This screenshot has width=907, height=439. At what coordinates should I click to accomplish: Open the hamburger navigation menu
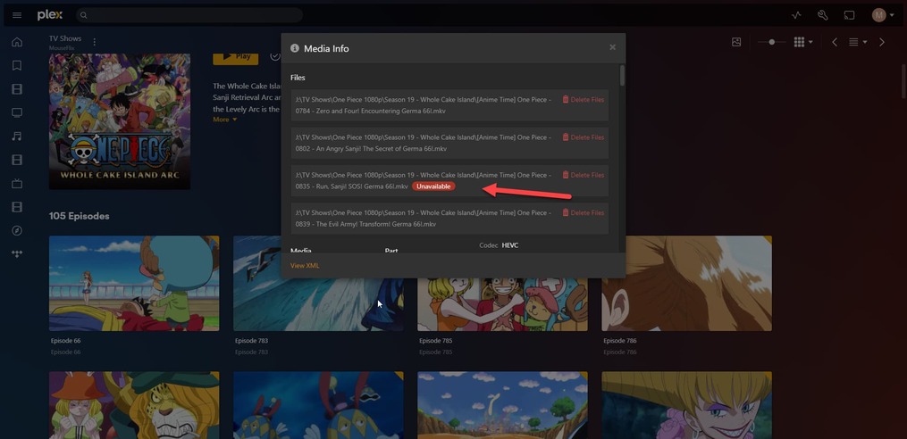point(17,15)
